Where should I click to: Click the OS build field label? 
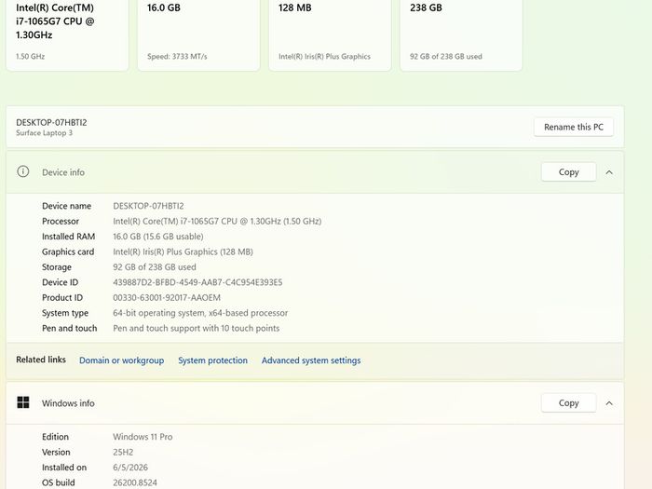point(58,482)
